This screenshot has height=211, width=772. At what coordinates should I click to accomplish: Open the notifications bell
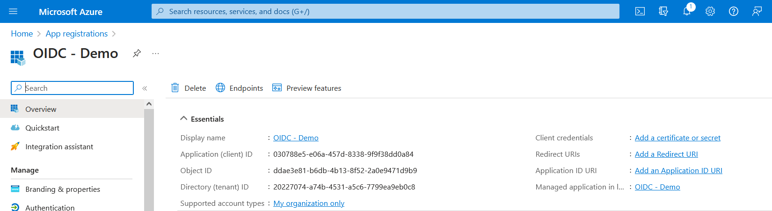click(686, 12)
